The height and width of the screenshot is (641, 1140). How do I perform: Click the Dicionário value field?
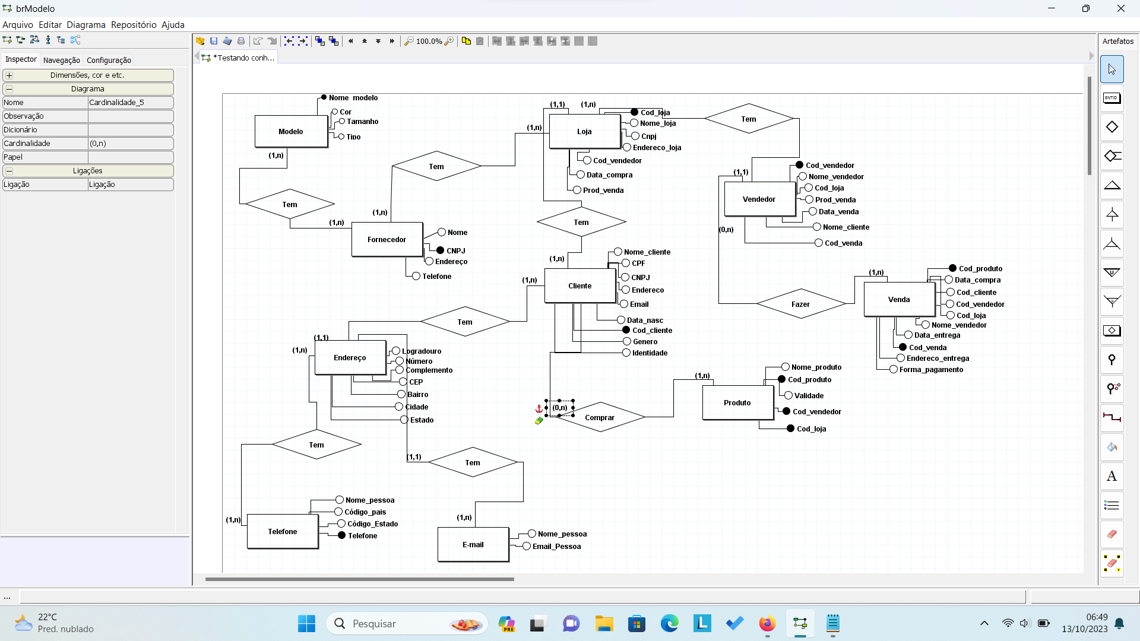tap(131, 130)
